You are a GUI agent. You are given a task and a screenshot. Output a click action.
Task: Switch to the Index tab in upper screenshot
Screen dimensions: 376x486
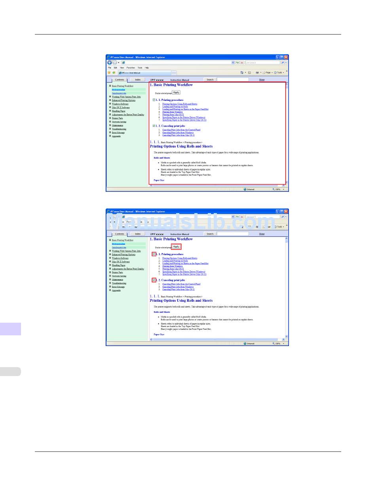pos(138,79)
